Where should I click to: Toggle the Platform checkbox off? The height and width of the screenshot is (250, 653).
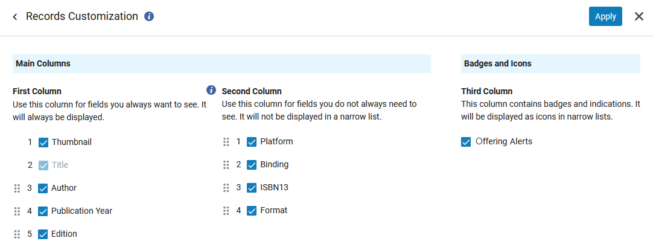pyautogui.click(x=252, y=142)
